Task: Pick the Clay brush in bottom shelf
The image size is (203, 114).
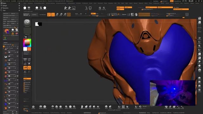Action: 57,107
